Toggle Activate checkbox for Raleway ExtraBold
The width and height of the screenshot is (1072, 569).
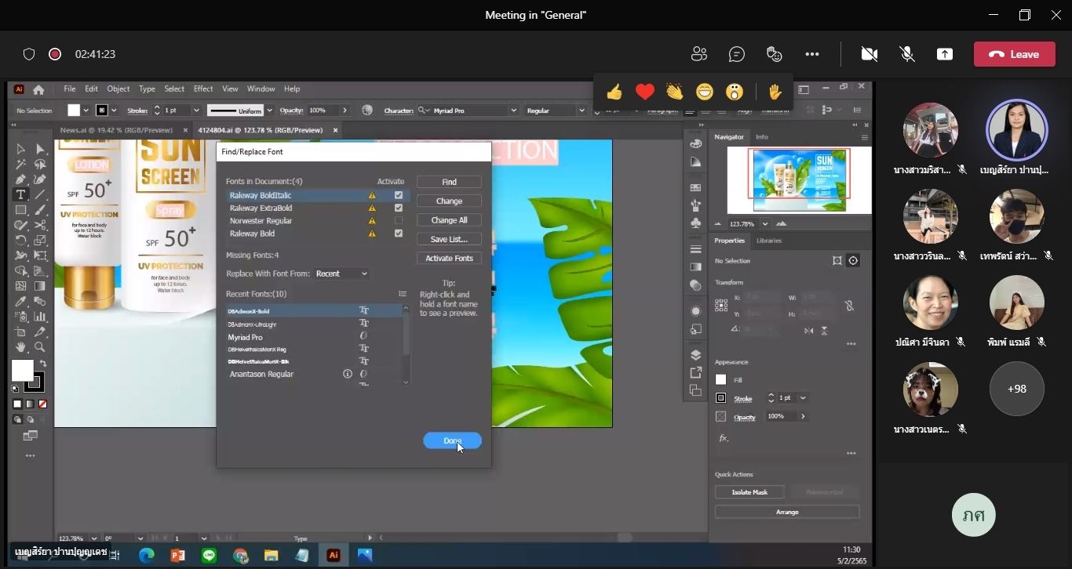pyautogui.click(x=399, y=208)
